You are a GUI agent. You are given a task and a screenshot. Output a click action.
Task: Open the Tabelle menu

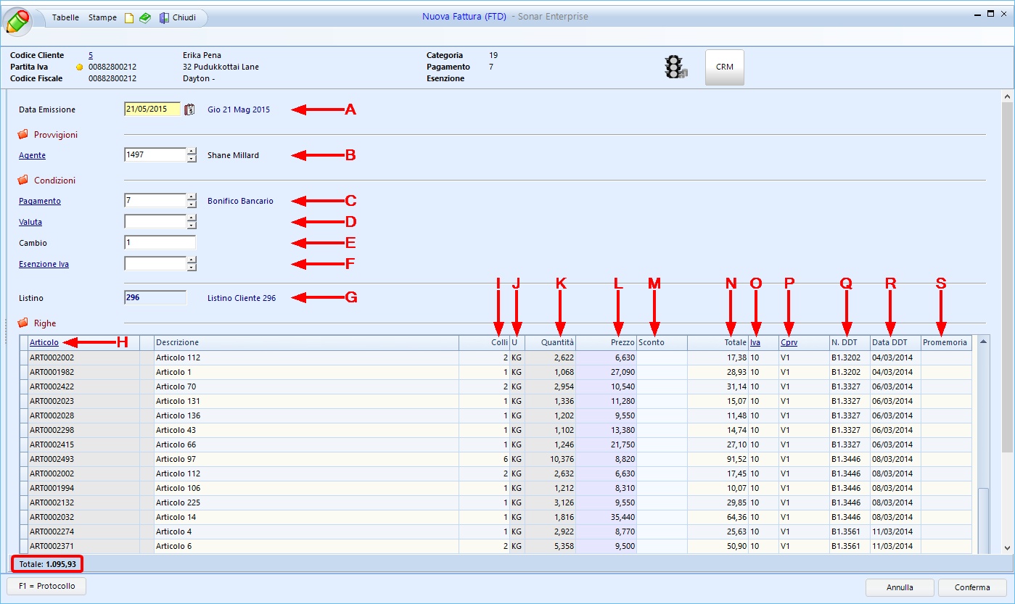(x=65, y=17)
